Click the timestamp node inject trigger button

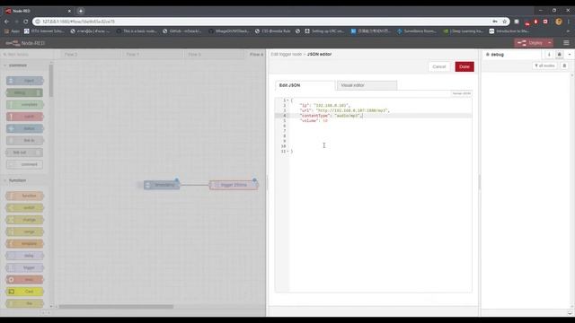point(140,185)
